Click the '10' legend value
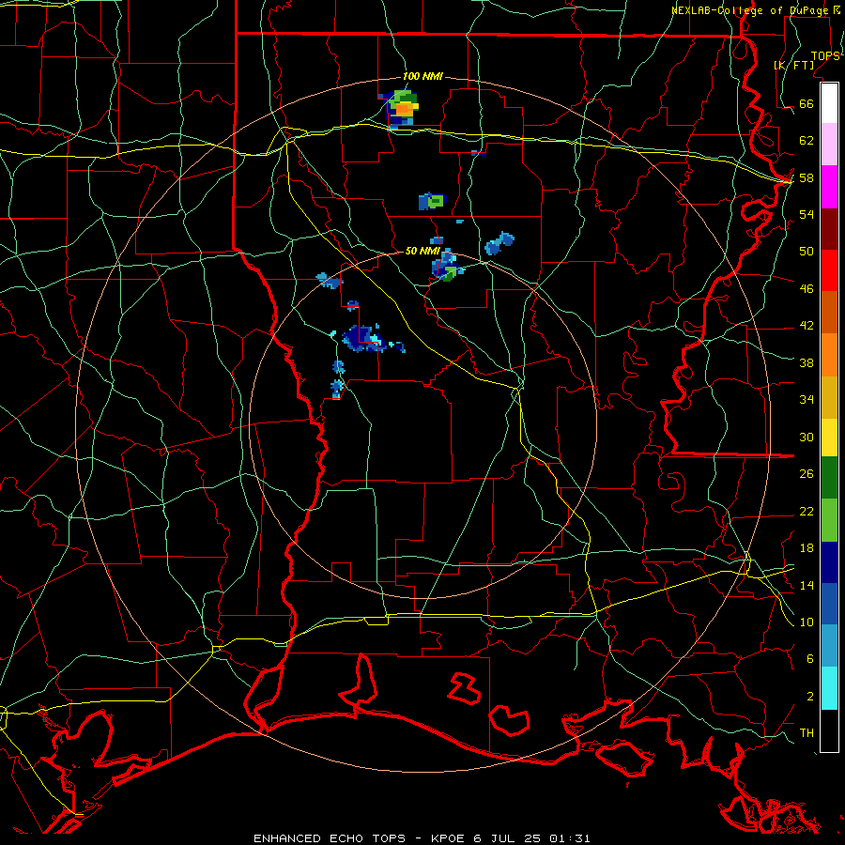This screenshot has height=845, width=845. pos(807,622)
